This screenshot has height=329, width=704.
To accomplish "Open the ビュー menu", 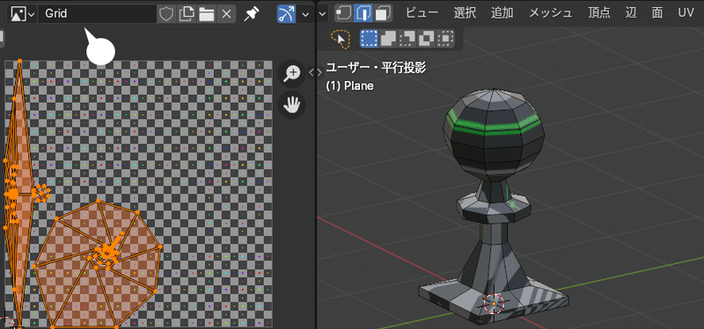I will (422, 13).
